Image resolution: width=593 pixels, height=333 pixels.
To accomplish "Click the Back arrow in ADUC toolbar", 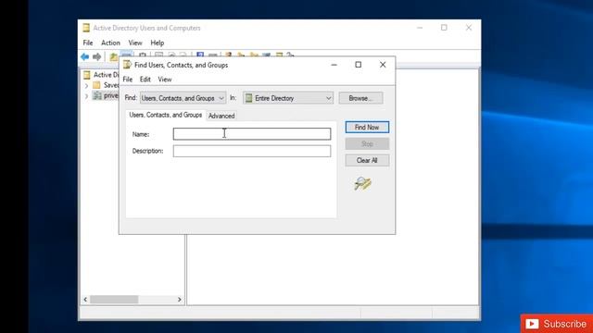I will (84, 57).
